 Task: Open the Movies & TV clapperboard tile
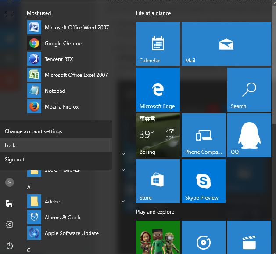249,237
